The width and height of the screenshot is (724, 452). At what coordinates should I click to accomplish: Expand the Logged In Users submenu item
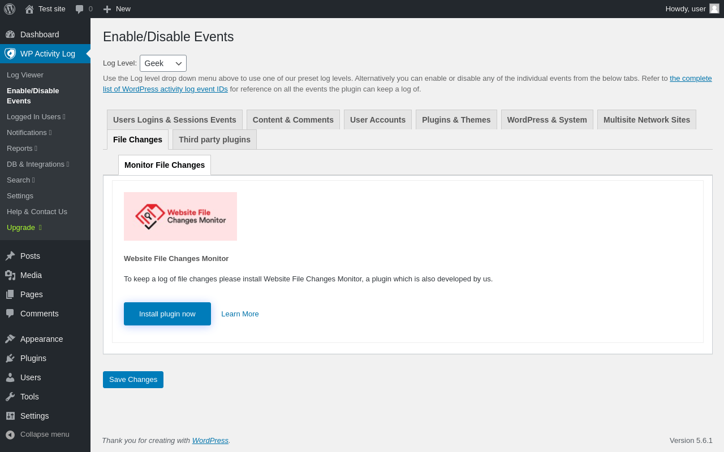tap(36, 117)
